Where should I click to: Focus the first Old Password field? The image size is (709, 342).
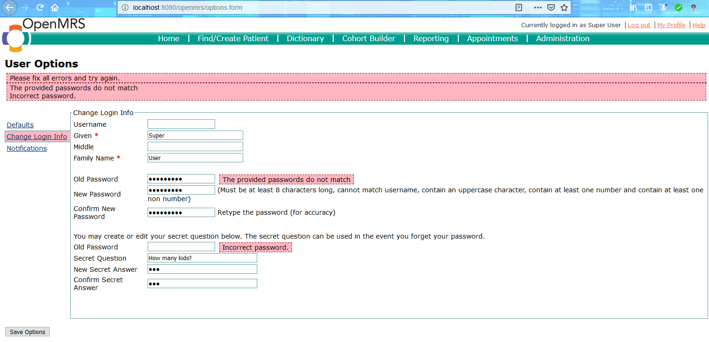coord(181,179)
